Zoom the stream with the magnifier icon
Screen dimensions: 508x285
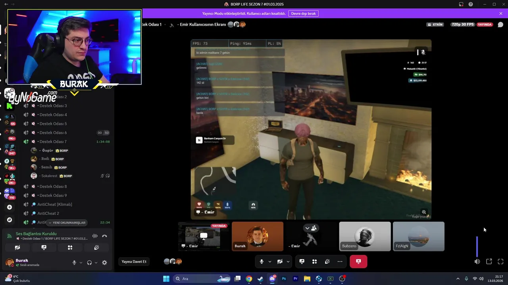[x=424, y=212]
